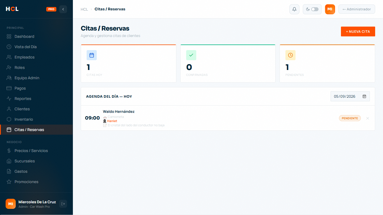Click the clock icon beside Vista del Día
The image size is (383, 215).
[9, 47]
